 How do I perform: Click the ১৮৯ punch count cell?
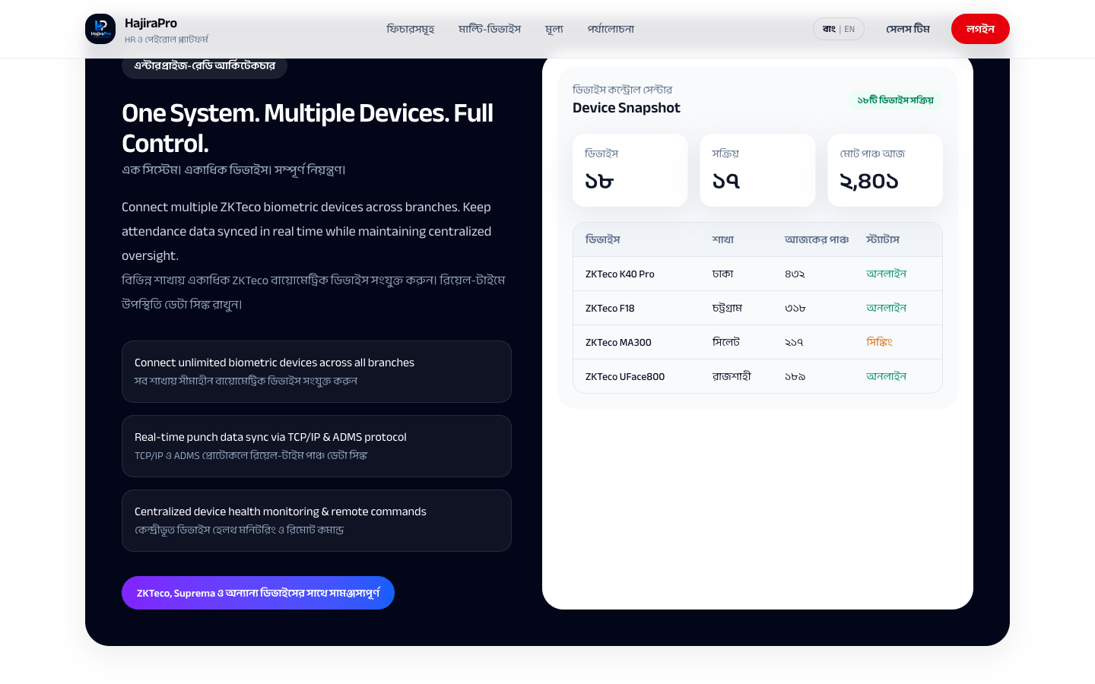tap(795, 377)
